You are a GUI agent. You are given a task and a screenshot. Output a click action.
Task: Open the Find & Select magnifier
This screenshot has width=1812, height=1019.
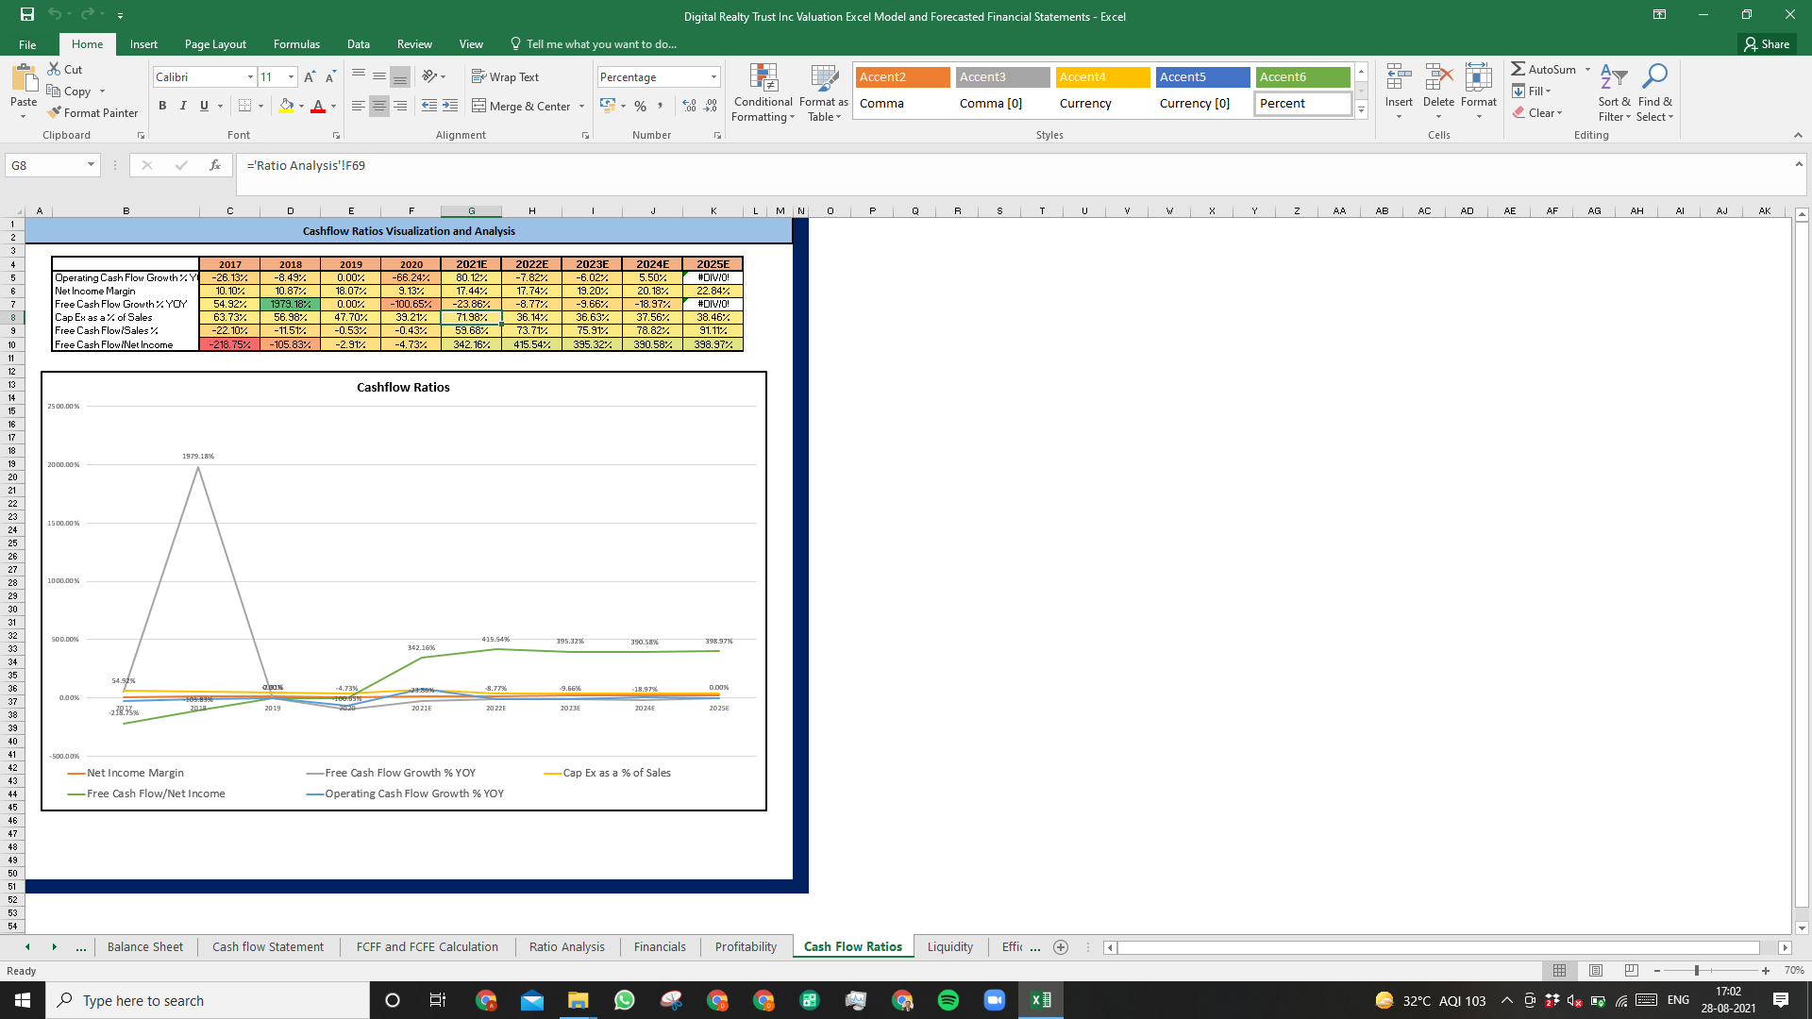pos(1655,92)
